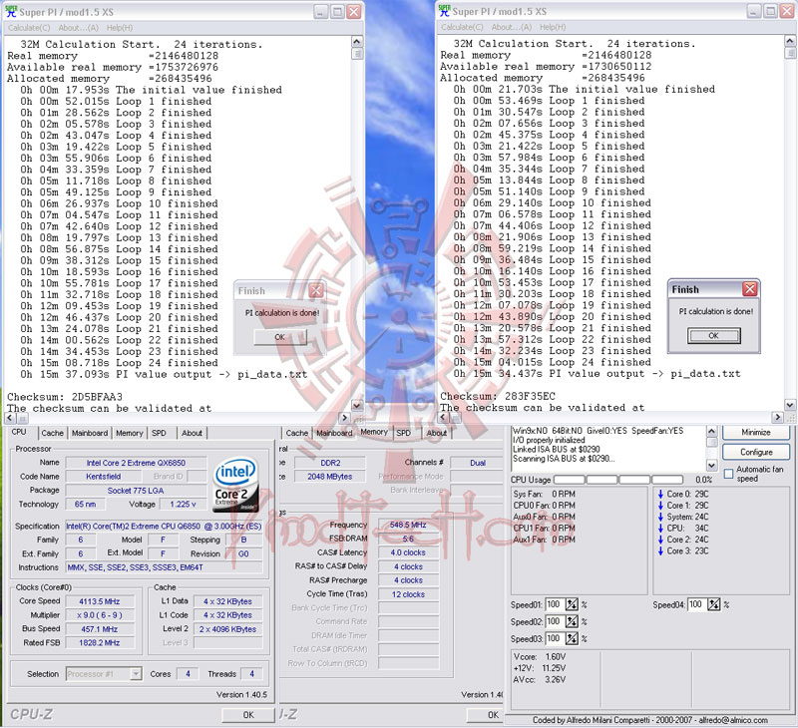Screen dimensions: 798x728
Task: Click the Super PI icon in left window title bar
Action: [11, 11]
